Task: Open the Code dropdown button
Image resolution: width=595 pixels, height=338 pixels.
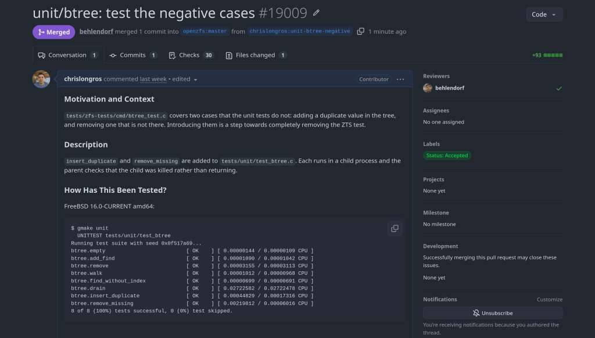Action: 544,15
